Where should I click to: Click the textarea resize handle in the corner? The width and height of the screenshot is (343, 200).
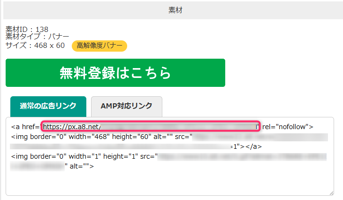point(331,192)
